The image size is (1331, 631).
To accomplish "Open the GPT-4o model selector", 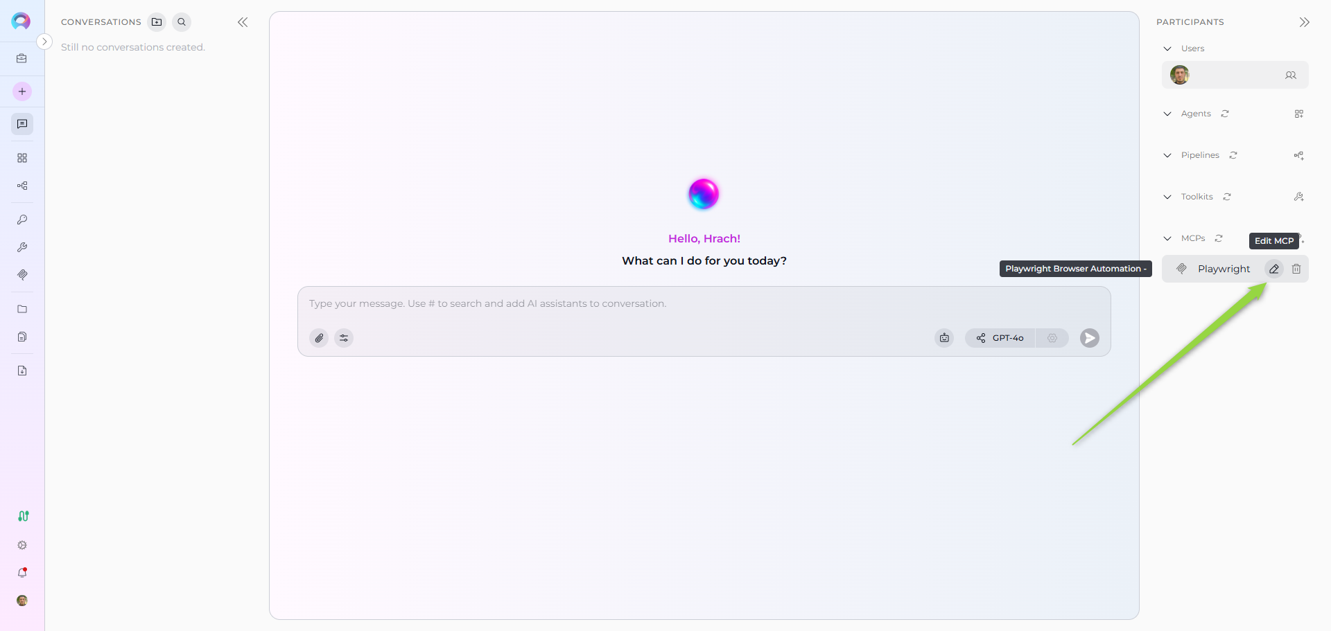I will tap(1000, 338).
